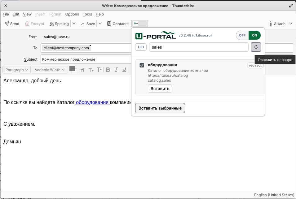Image resolution: width=296 pixels, height=199 pixels.
Task: Click Вставить выбранные button
Action: [160, 108]
